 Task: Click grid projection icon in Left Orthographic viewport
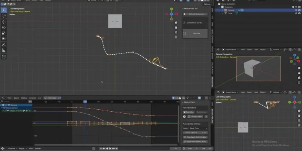299,125
